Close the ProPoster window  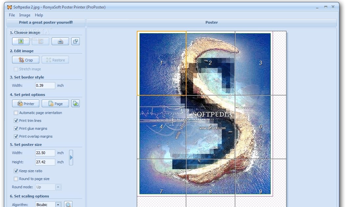tap(333, 7)
